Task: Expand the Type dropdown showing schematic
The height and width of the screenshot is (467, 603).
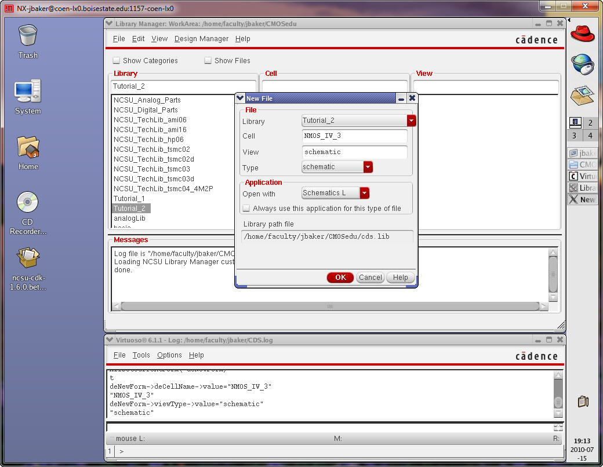Action: 368,167
